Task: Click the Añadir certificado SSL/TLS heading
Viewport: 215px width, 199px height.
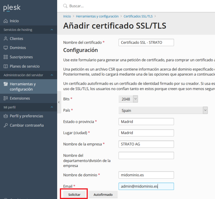Action: [x=115, y=26]
